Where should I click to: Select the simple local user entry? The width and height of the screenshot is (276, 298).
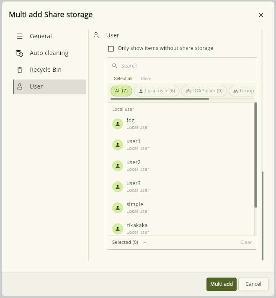(x=181, y=207)
